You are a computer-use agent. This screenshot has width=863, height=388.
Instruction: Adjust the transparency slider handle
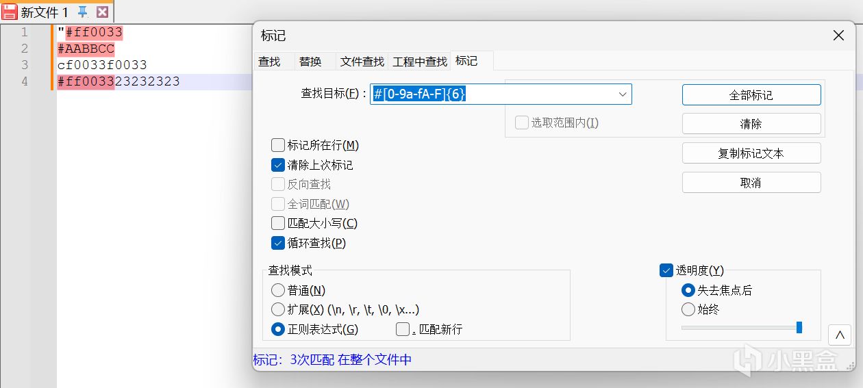coord(799,328)
